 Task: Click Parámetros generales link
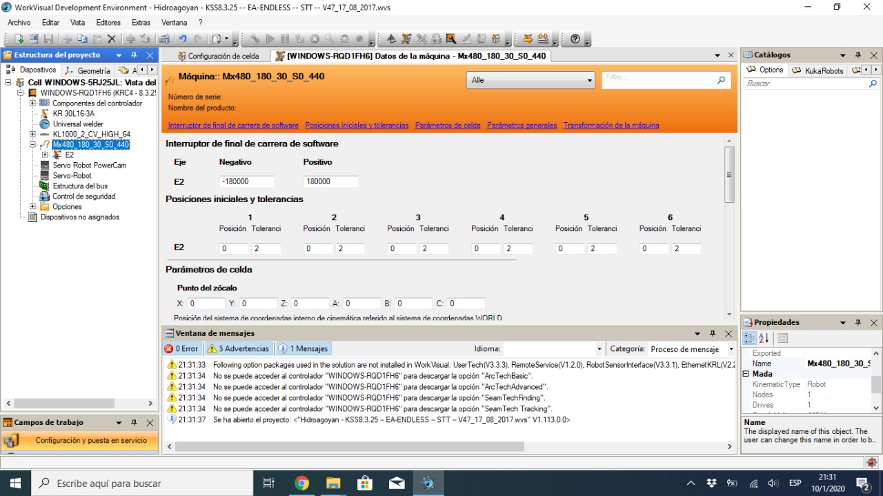[522, 126]
